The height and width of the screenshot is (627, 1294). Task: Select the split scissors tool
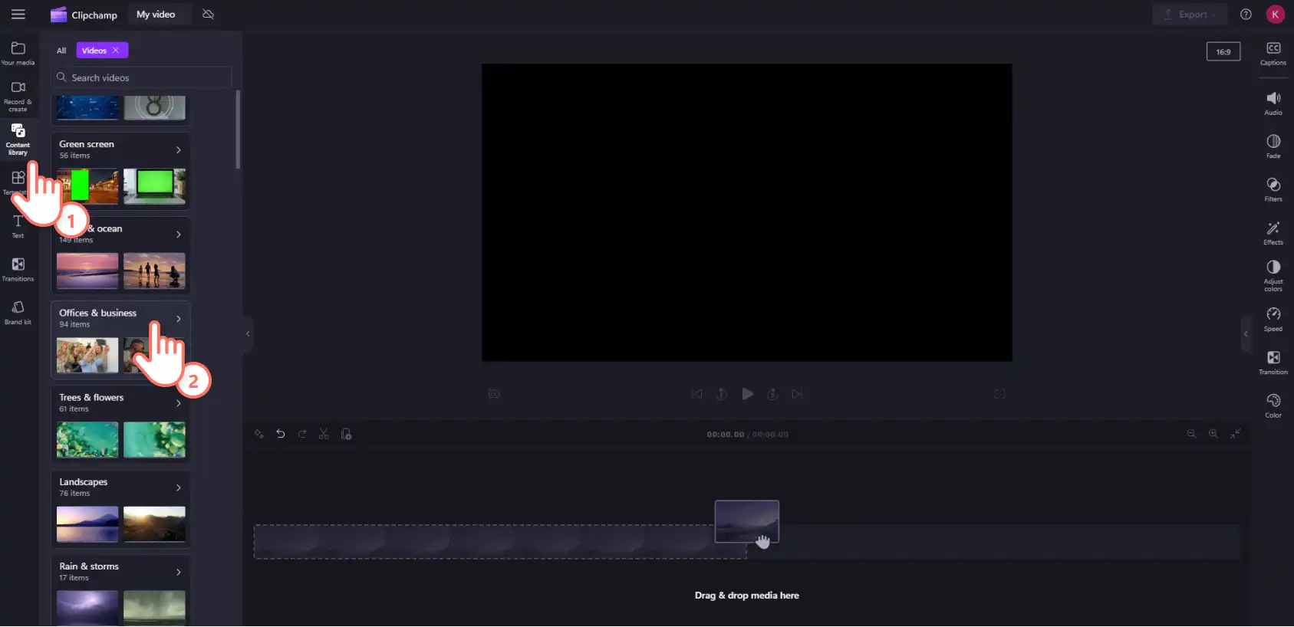[324, 434]
